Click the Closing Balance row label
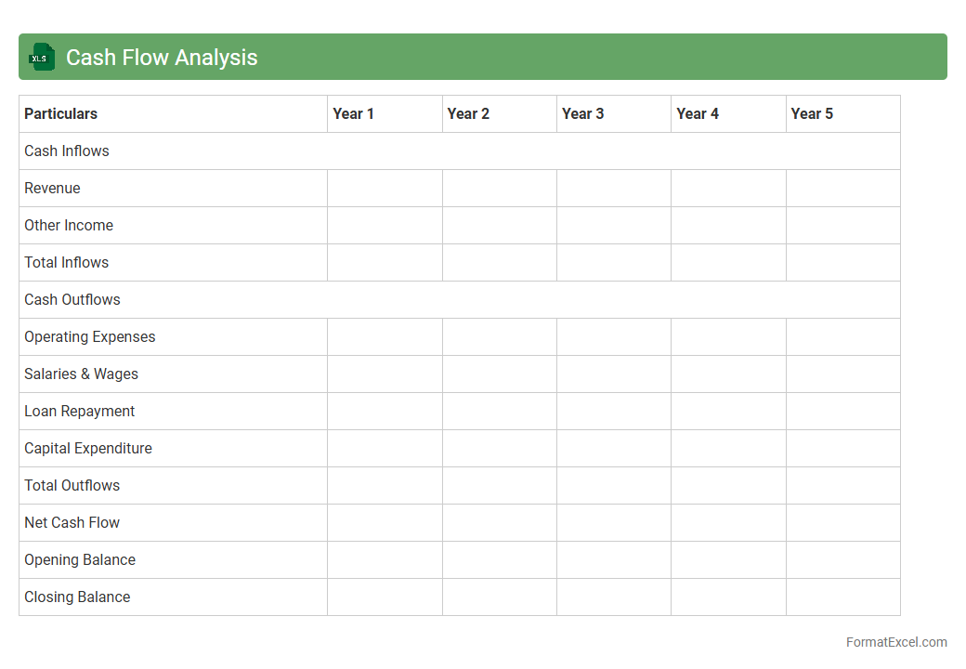 point(77,597)
